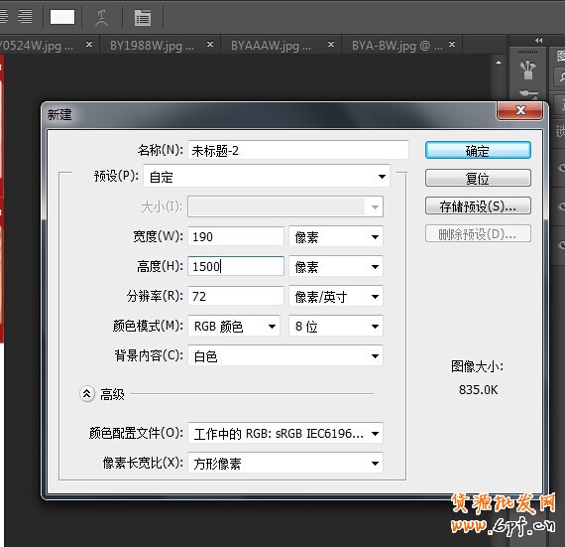Click the 分辨率 resolution field showing 72
The width and height of the screenshot is (565, 547).
pos(236,296)
